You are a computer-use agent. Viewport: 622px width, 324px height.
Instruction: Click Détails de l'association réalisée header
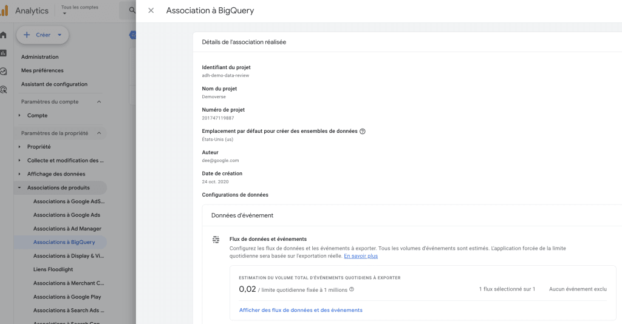pos(244,42)
